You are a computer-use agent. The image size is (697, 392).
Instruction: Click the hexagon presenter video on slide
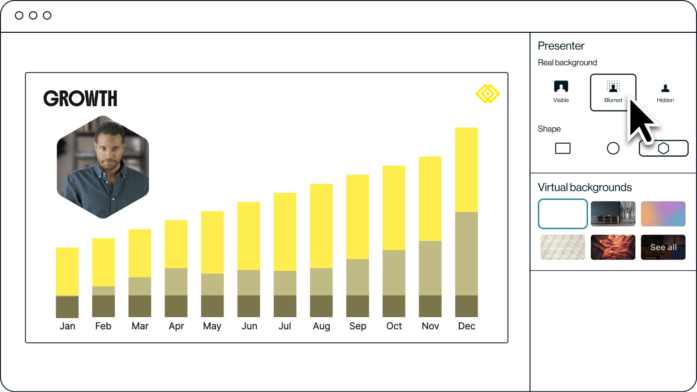103,167
